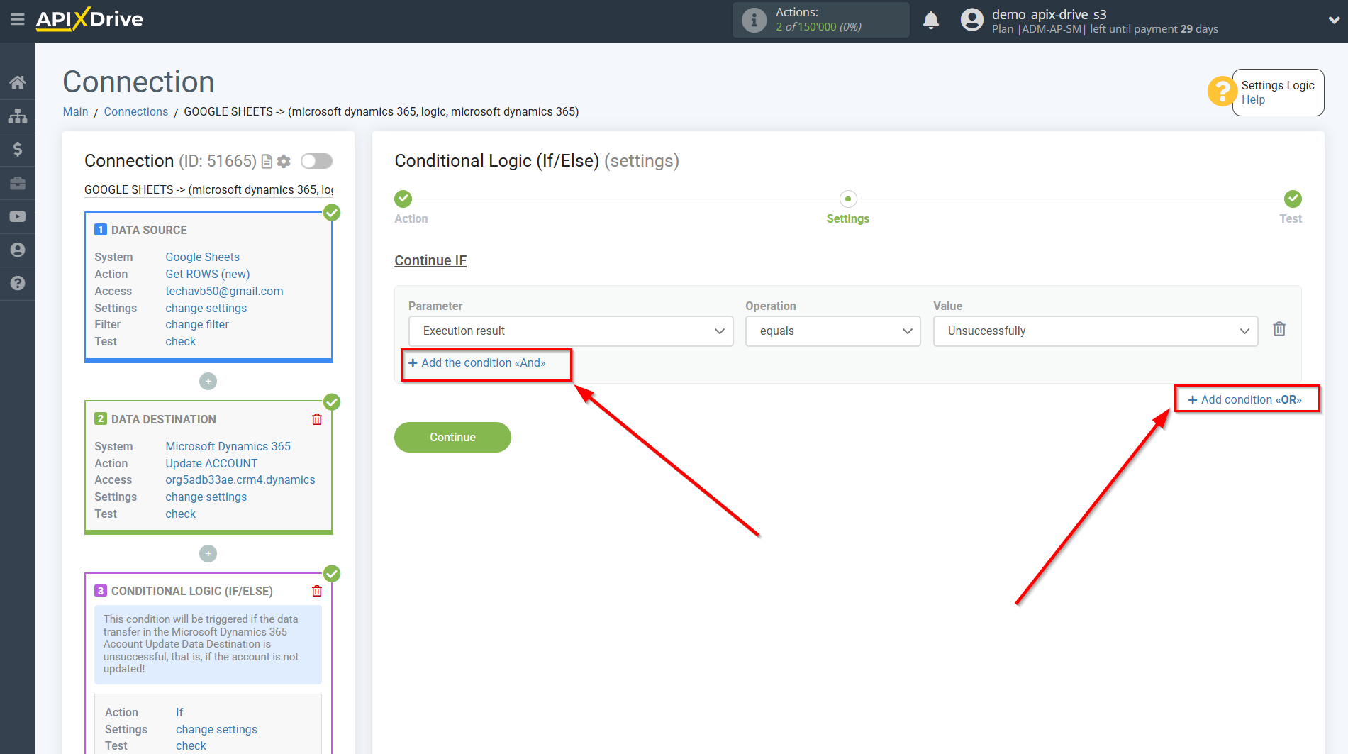Check the Data Source test
The height and width of the screenshot is (754, 1348).
click(x=180, y=341)
